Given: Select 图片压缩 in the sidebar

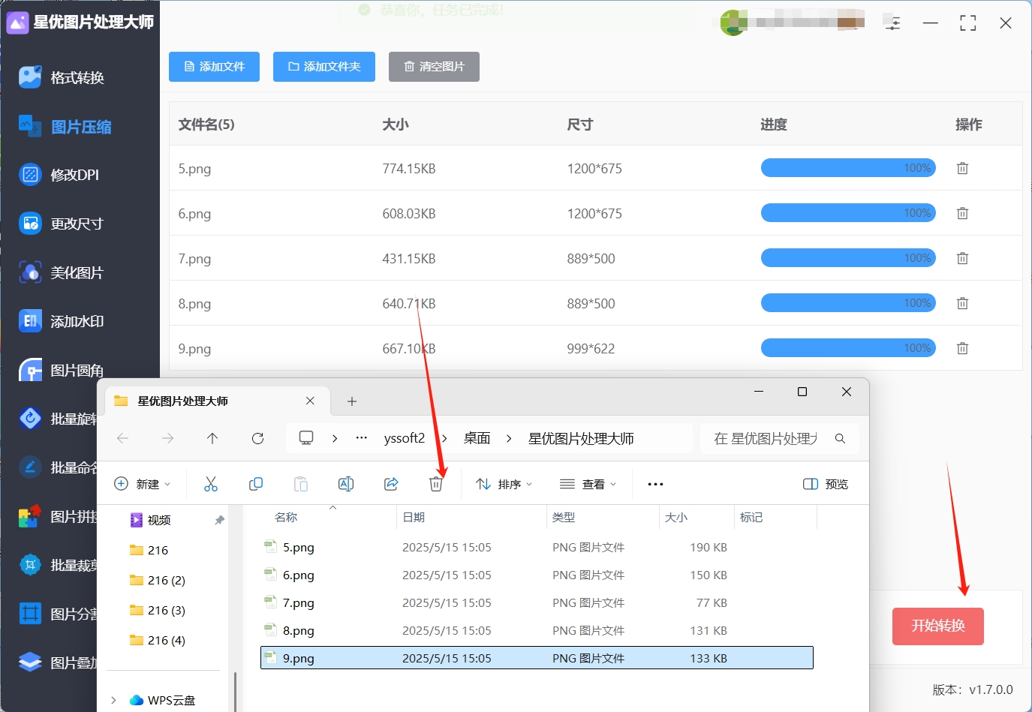Looking at the screenshot, I should [66, 127].
